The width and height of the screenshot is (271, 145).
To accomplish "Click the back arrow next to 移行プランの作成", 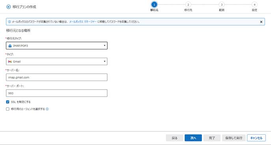I will point(8,7).
